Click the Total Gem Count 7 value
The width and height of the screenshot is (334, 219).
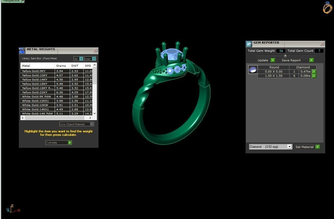pos(319,51)
